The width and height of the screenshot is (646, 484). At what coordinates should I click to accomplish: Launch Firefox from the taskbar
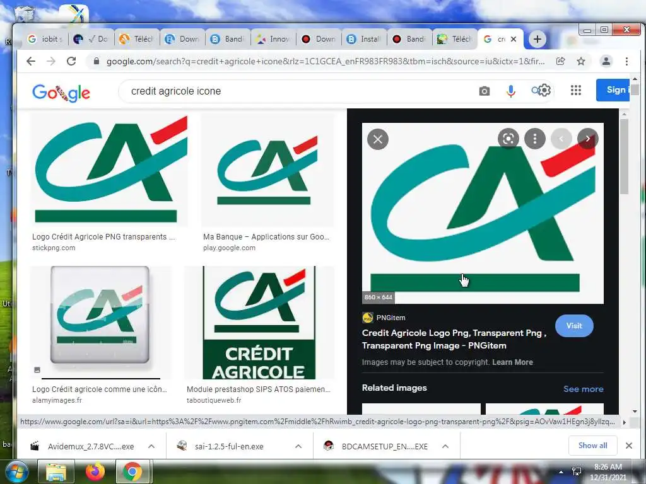pyautogui.click(x=95, y=472)
